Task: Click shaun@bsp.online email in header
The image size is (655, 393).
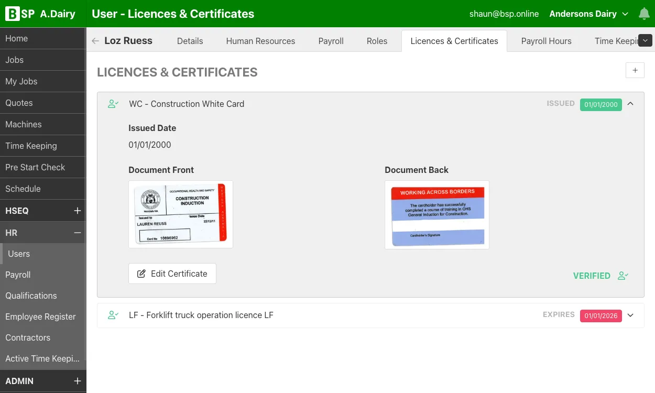Action: click(x=504, y=14)
